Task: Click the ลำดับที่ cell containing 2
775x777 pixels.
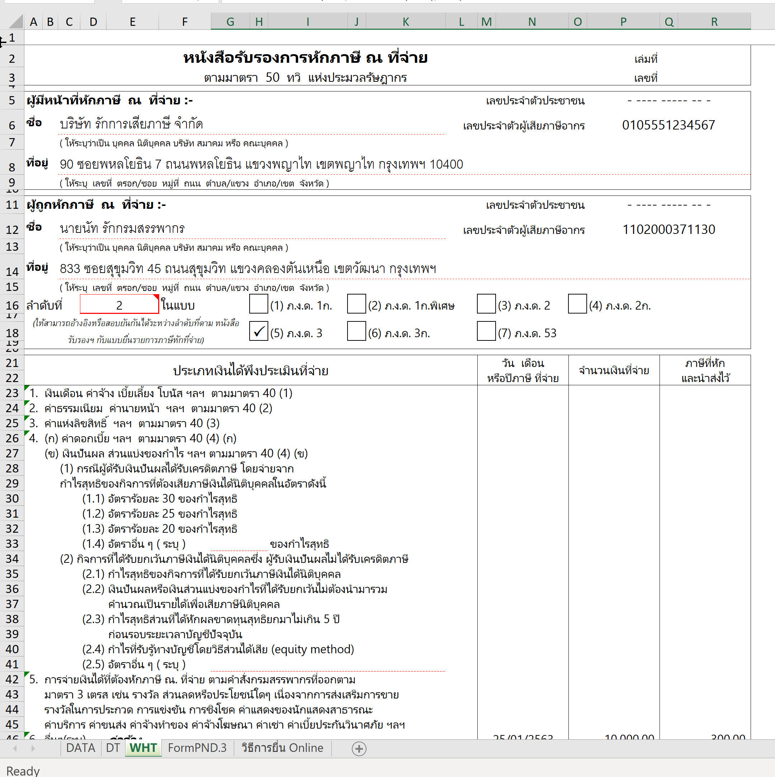Action: 119,305
